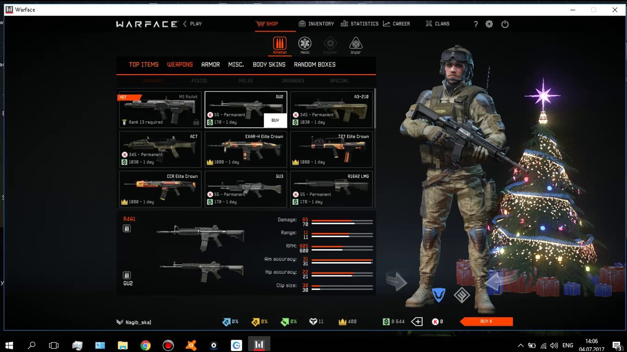Click the power quit icon
Image resolution: width=627 pixels, height=352 pixels.
coord(505,24)
